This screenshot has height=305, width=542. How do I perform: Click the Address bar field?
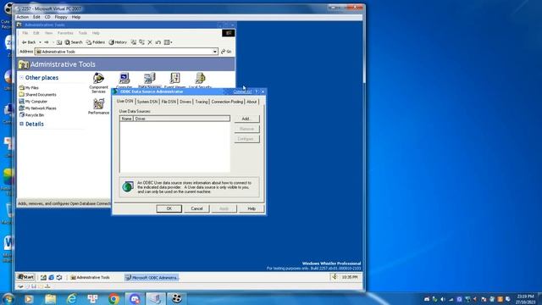tap(126, 52)
